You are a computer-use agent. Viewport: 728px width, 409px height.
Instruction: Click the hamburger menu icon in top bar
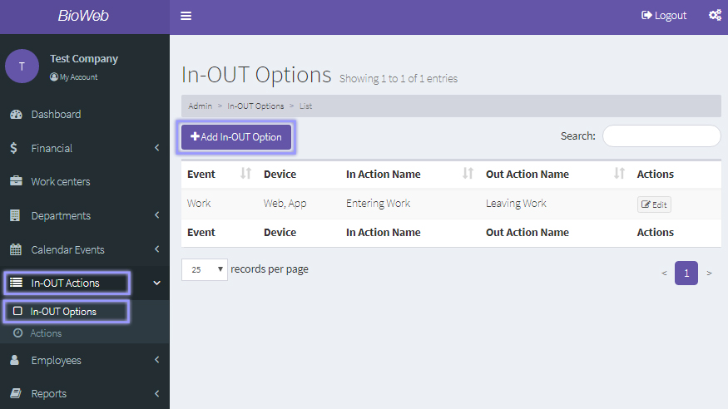click(186, 16)
